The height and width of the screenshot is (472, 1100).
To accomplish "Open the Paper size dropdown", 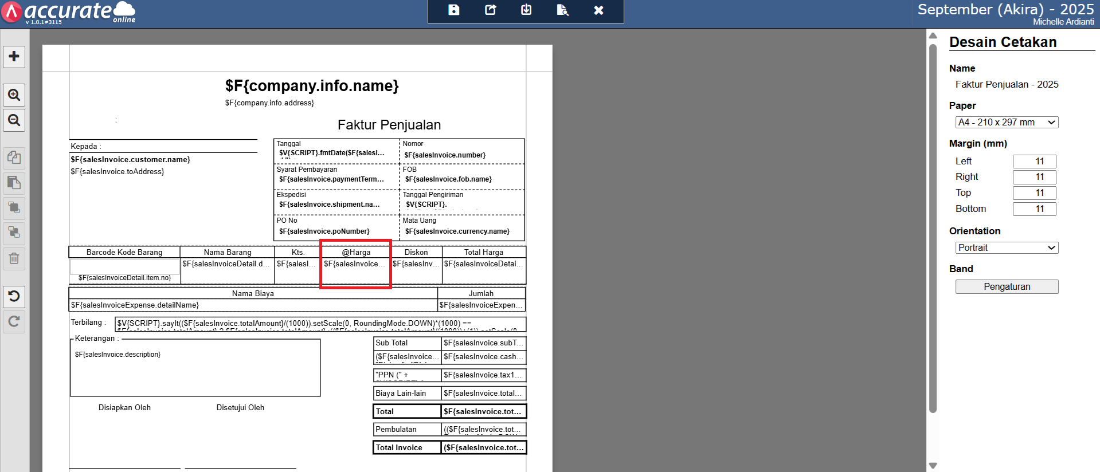I will [x=1007, y=122].
